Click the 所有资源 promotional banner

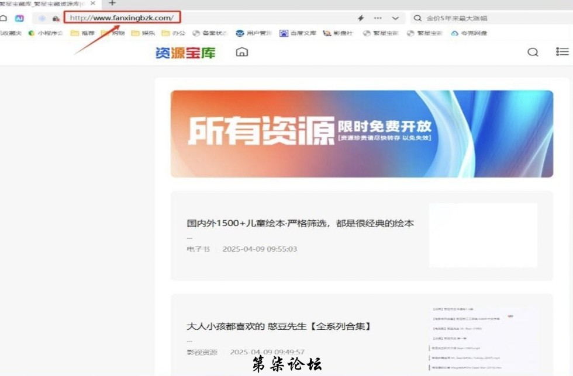[361, 134]
